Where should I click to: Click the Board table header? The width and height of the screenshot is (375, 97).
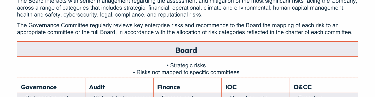(186, 50)
